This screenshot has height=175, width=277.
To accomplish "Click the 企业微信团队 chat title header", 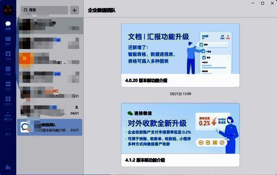I will pyautogui.click(x=102, y=10).
